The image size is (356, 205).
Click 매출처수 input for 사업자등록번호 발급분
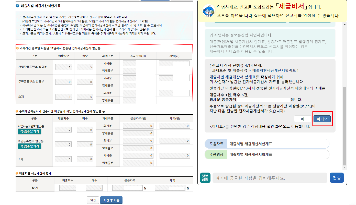63,67
